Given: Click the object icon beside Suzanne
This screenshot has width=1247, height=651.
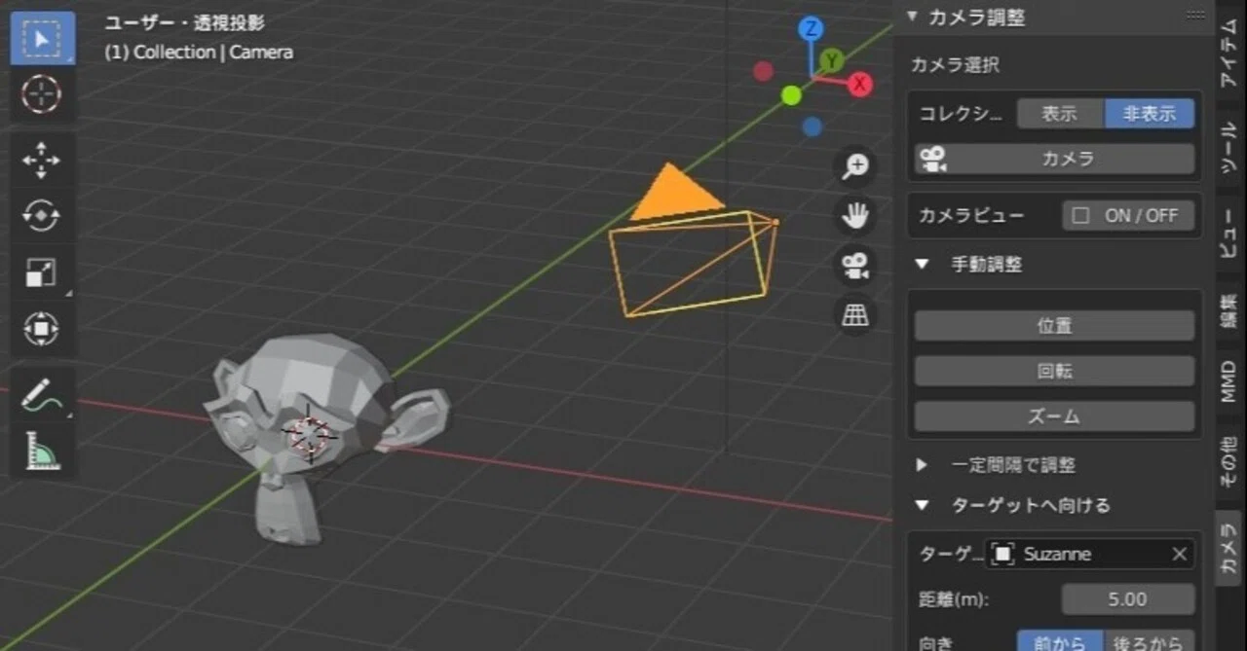Looking at the screenshot, I should pyautogui.click(x=1001, y=555).
